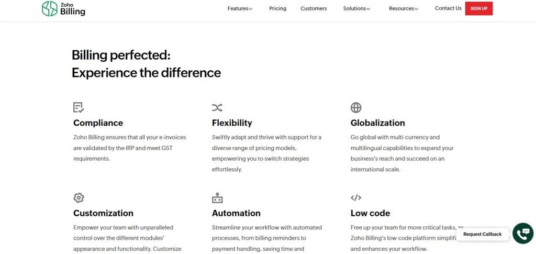Expand the Resources dropdown menu

coord(404,8)
